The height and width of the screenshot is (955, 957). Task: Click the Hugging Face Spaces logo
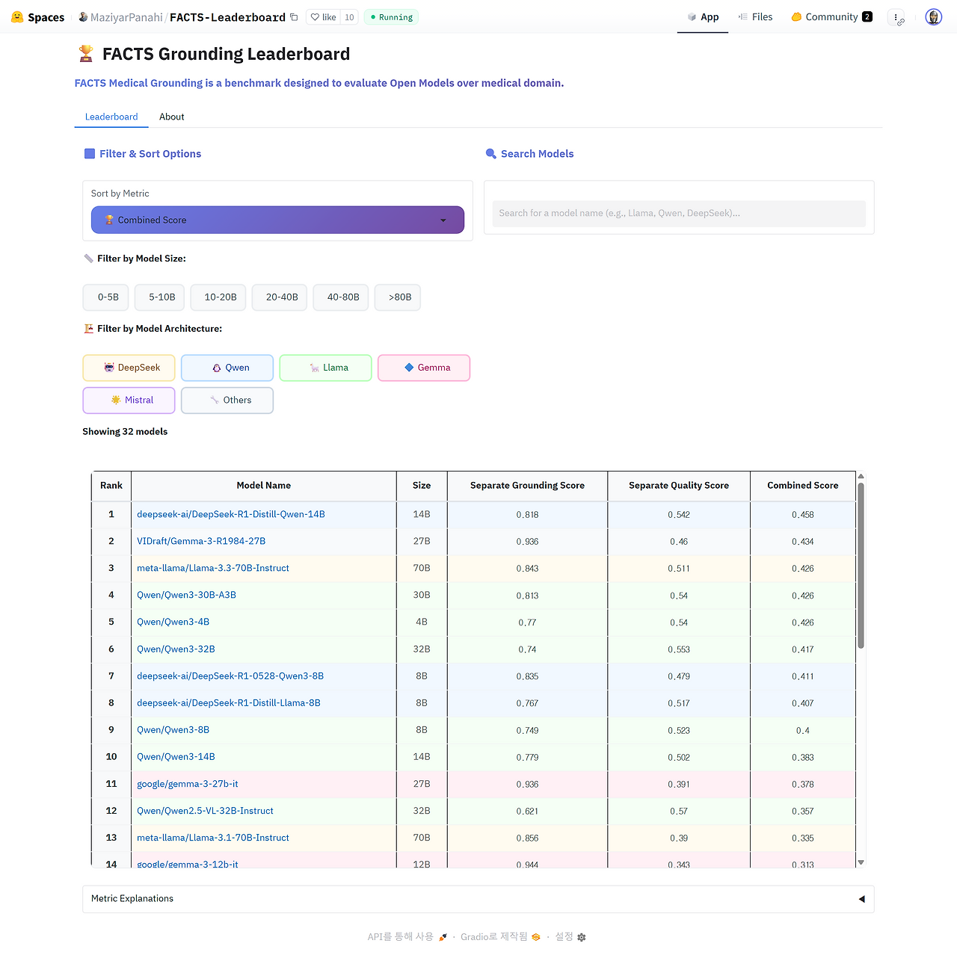[x=16, y=16]
